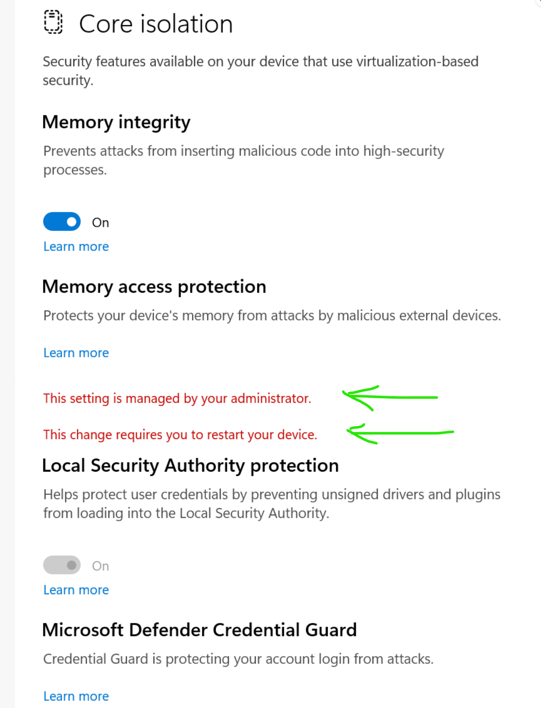Click the green arrow beside restart message
Viewport: 541px width, 708px height.
tap(400, 434)
